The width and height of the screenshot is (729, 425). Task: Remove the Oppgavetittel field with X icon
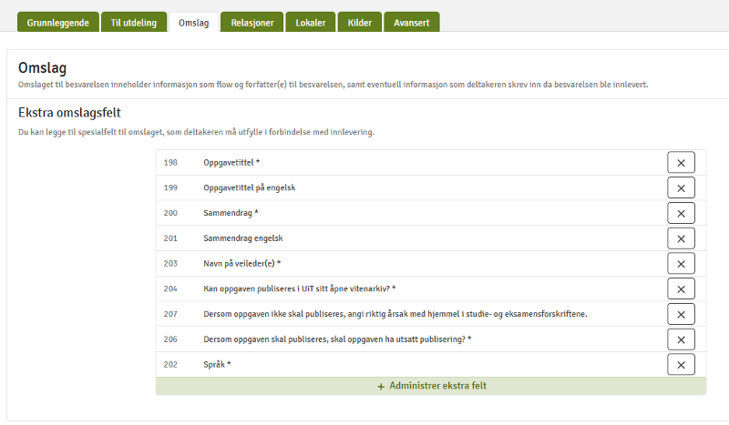tap(681, 162)
